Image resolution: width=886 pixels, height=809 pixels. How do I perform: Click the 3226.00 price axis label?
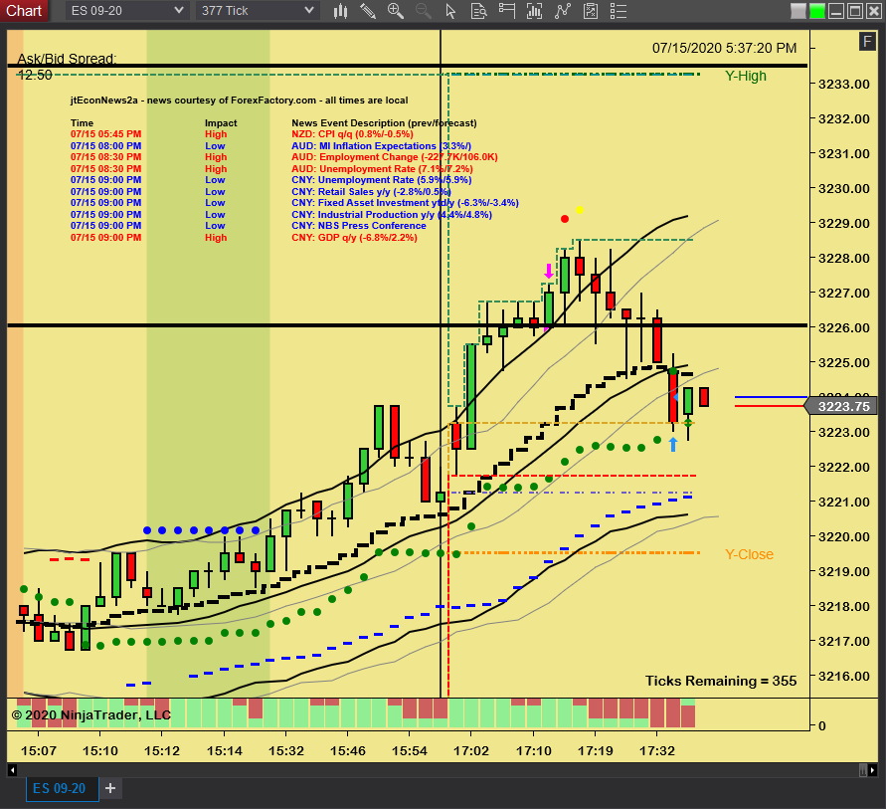844,328
